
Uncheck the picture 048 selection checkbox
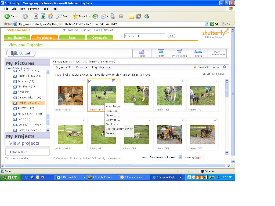(90, 81)
